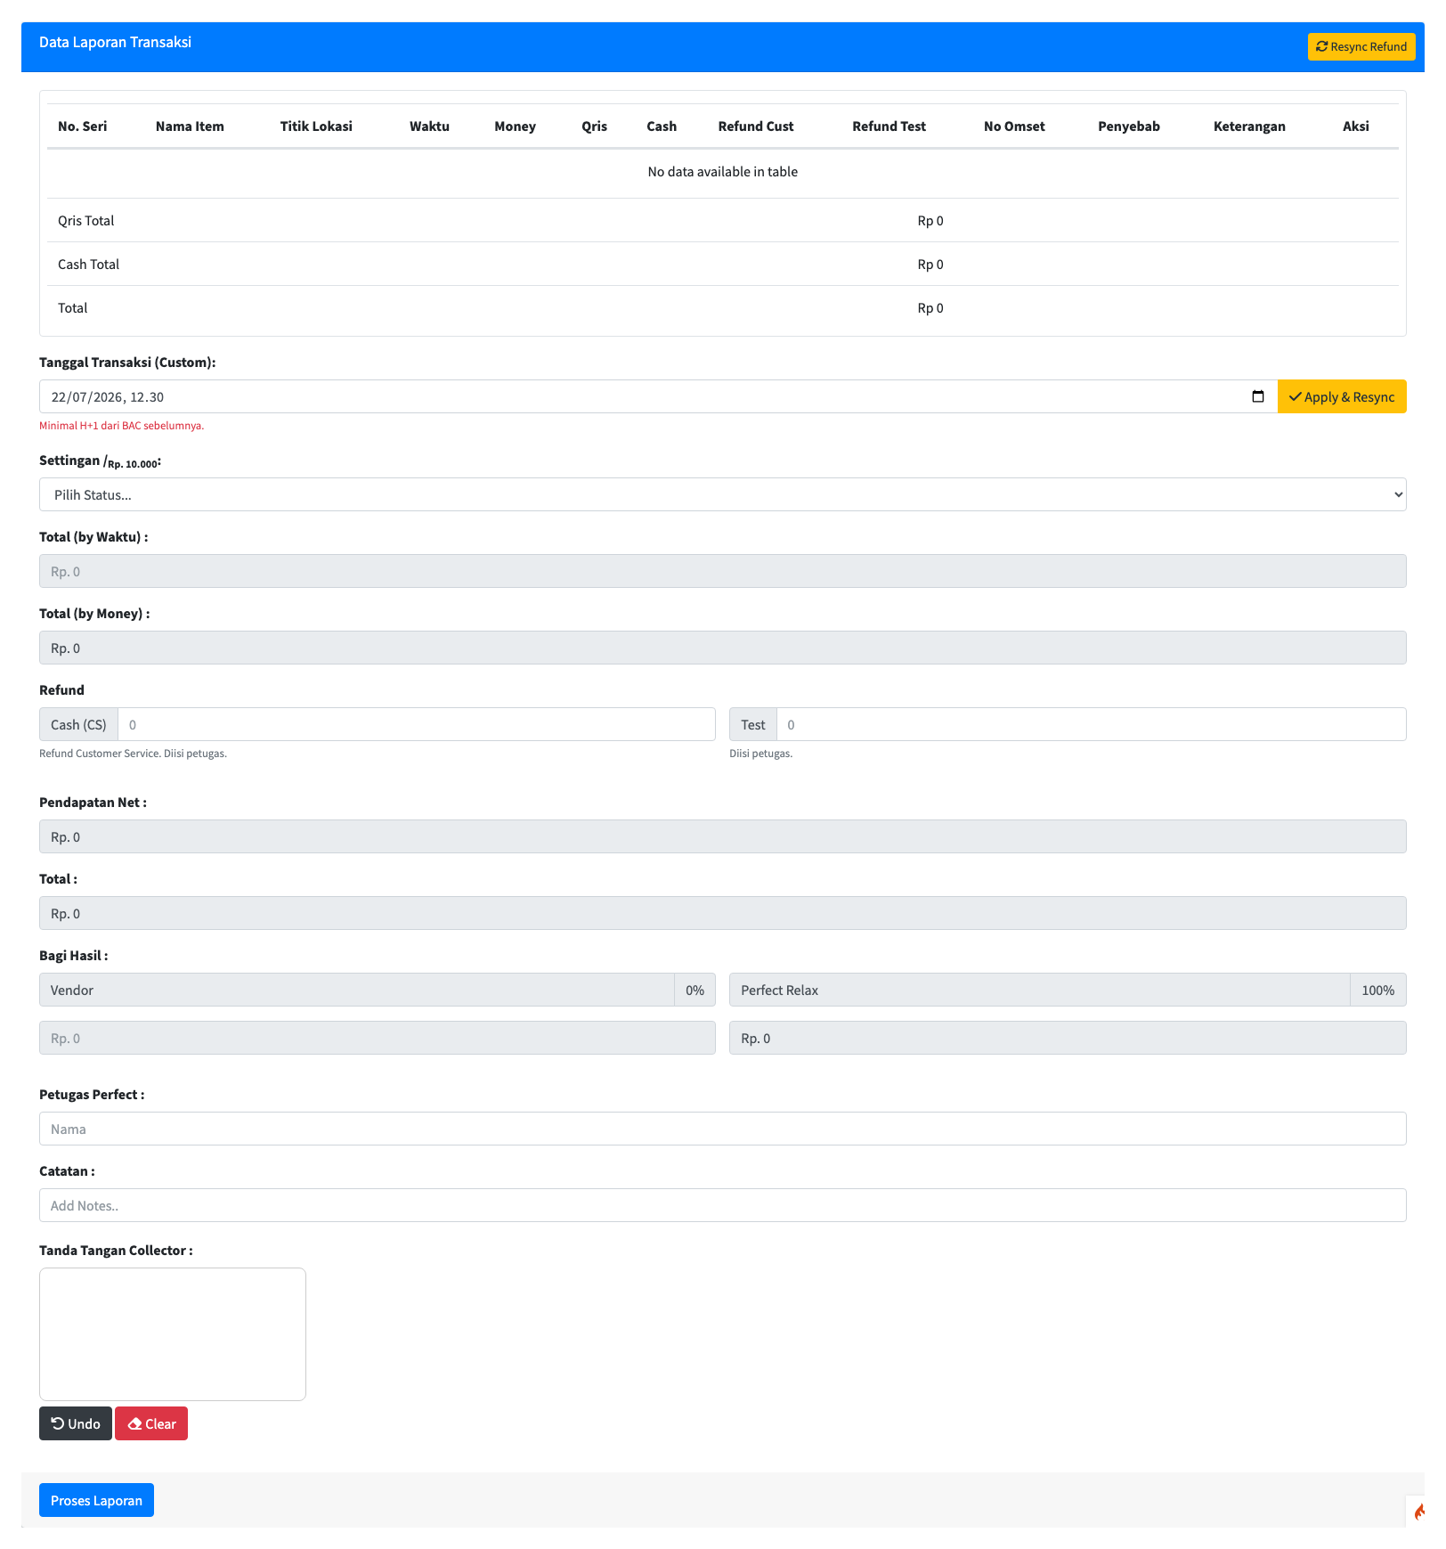Click inside the collector signature pad

click(173, 1334)
